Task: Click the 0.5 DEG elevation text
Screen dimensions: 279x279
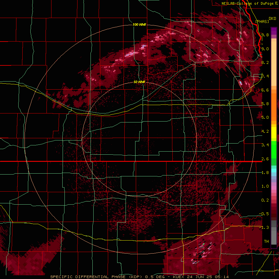Action: point(155,277)
